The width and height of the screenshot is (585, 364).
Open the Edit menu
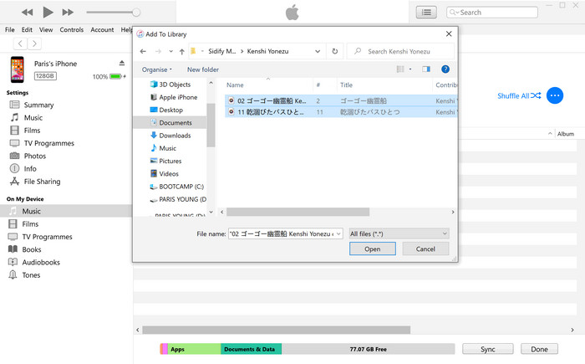pos(27,29)
